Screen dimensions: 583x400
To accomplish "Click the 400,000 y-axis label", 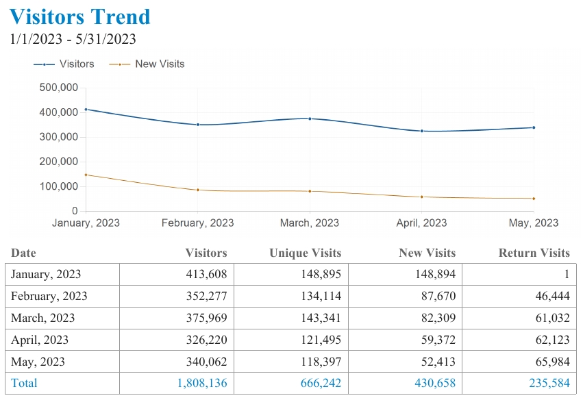I will click(x=59, y=112).
